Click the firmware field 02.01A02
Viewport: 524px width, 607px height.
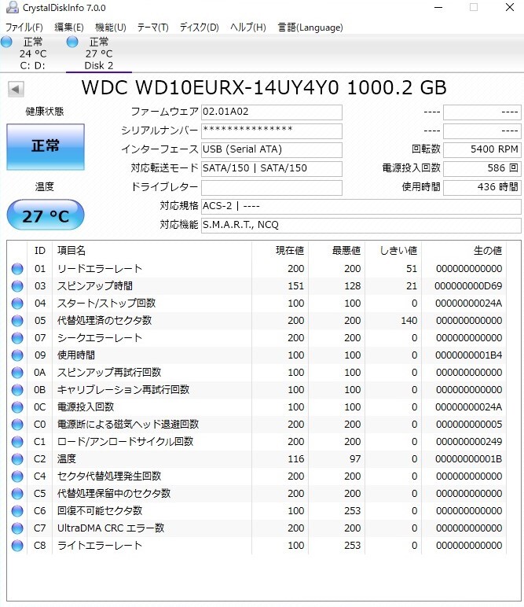tap(272, 112)
